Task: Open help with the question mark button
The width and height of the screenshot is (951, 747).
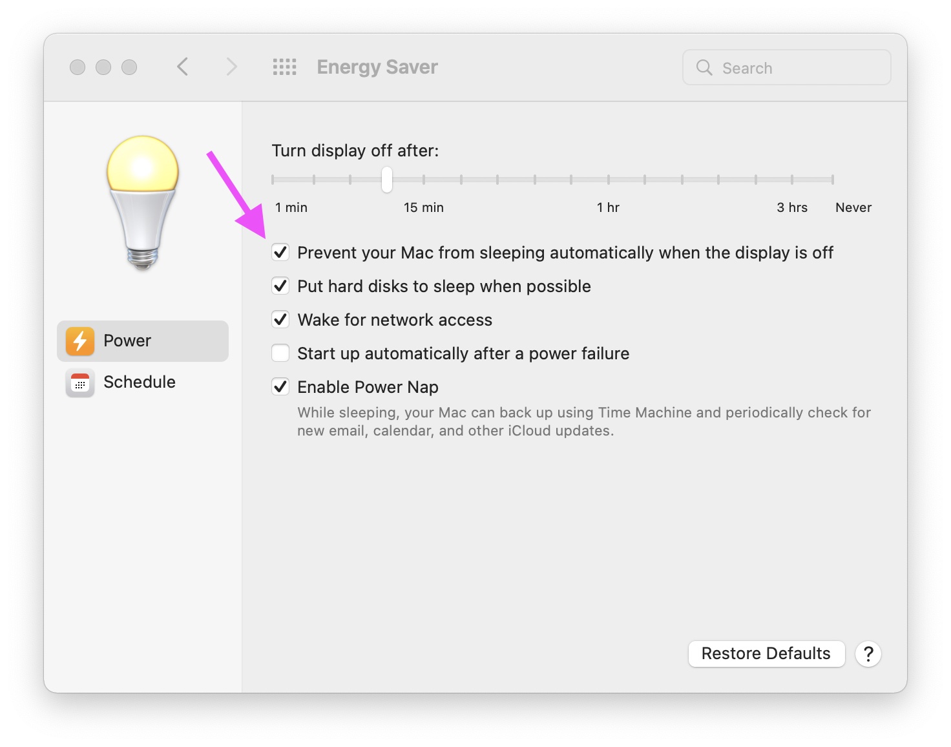Action: [868, 654]
